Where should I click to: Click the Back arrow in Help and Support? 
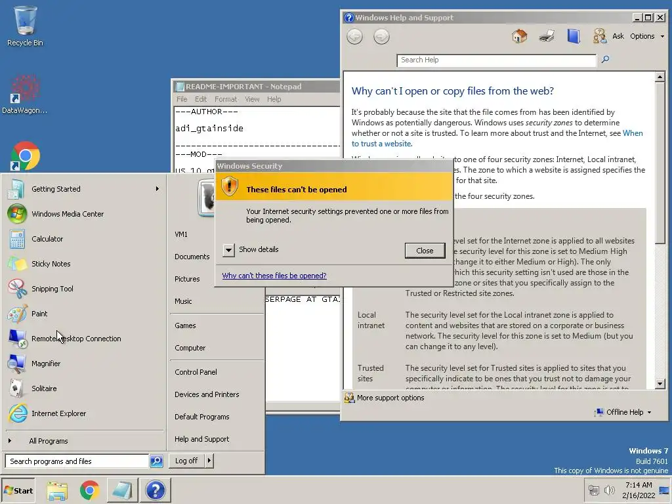pos(354,37)
